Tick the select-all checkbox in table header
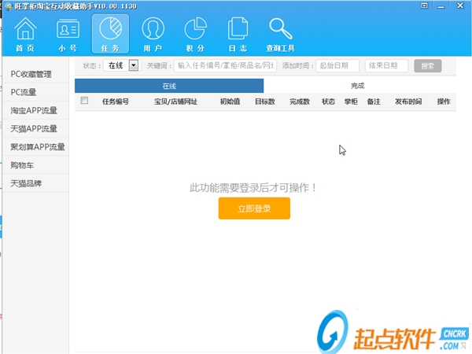Screen dimensions: 472x354 point(84,101)
